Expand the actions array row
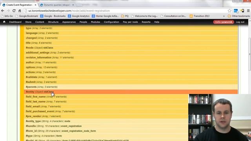Screen dimensions: 251x141 pyautogui.click(x=131, y=72)
